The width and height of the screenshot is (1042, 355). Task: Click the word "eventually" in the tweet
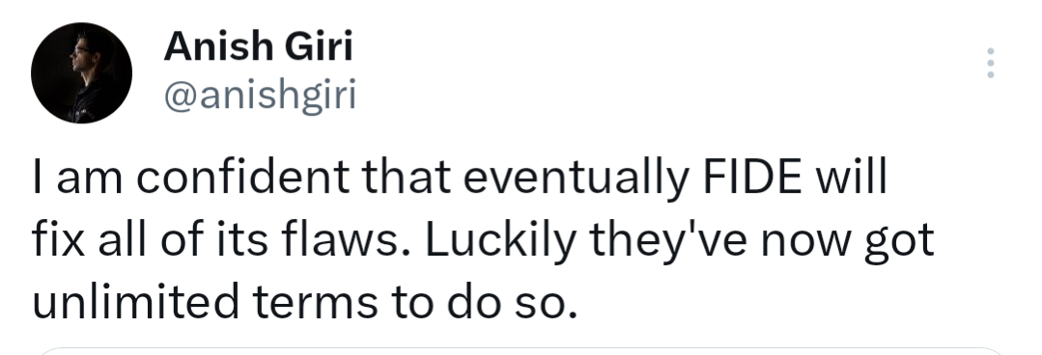click(576, 179)
